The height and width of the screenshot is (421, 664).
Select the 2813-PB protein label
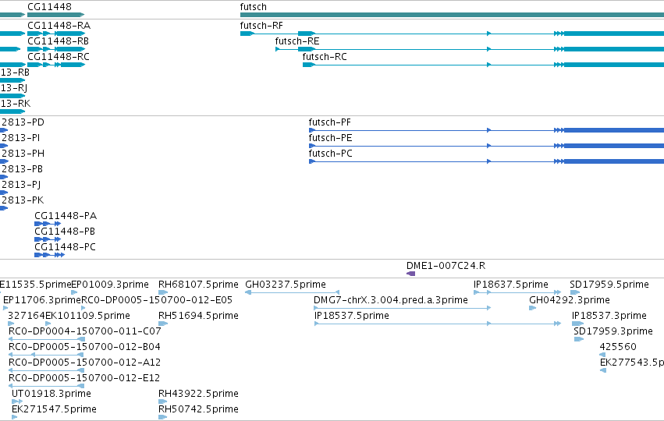click(23, 169)
